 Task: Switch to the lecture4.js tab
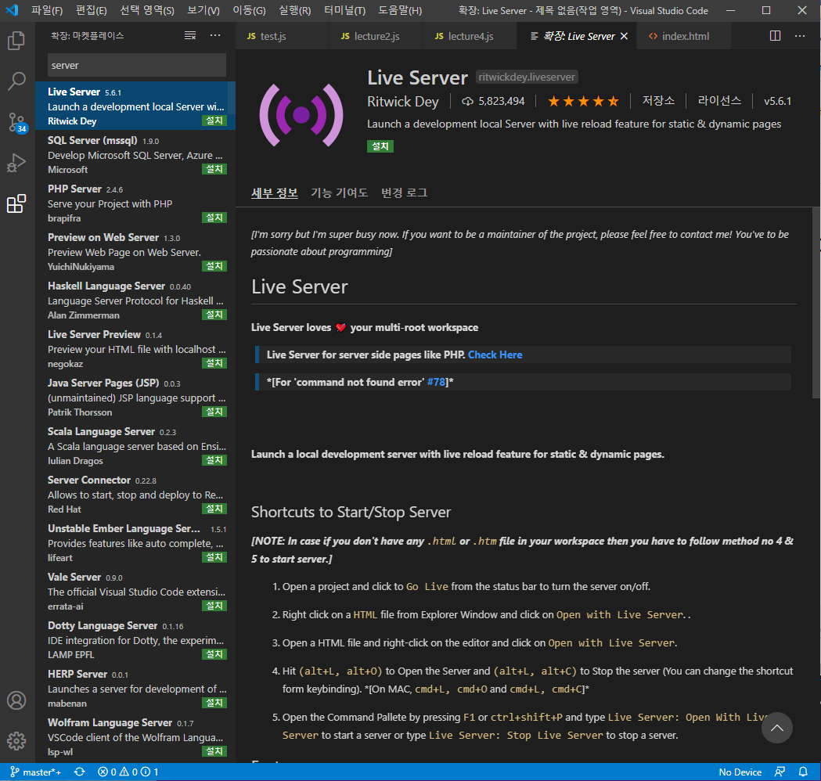click(x=470, y=36)
